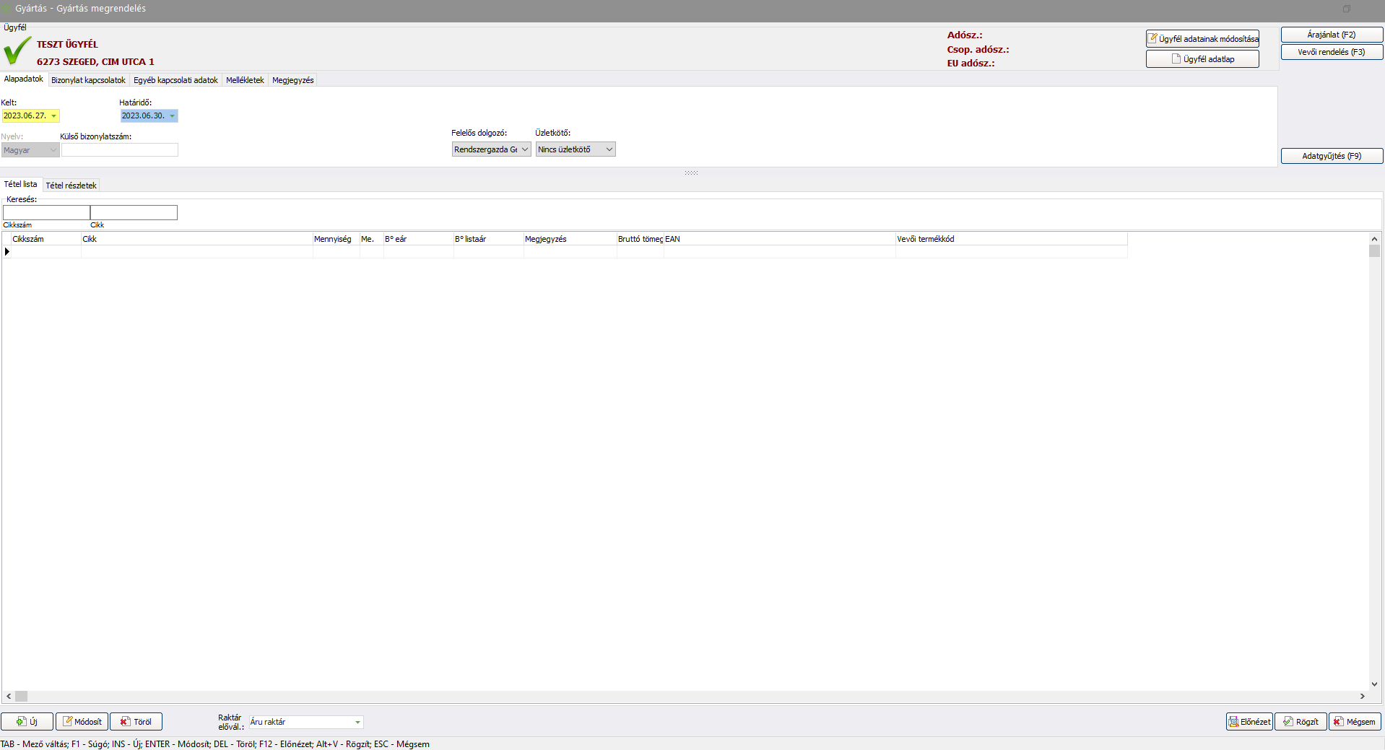Open the Üzletkötő combo box

(x=609, y=149)
